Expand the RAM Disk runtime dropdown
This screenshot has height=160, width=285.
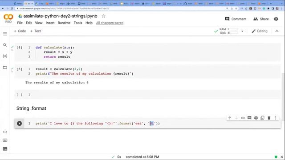(242, 31)
